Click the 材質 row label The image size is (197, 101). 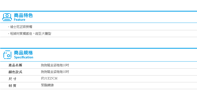[x=12, y=86]
